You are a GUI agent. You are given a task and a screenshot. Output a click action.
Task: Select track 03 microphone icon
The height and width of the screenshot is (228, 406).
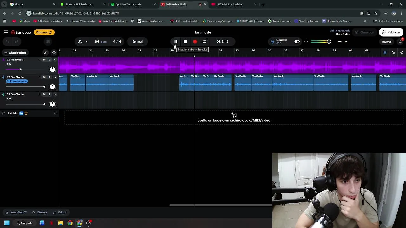(x=3, y=94)
